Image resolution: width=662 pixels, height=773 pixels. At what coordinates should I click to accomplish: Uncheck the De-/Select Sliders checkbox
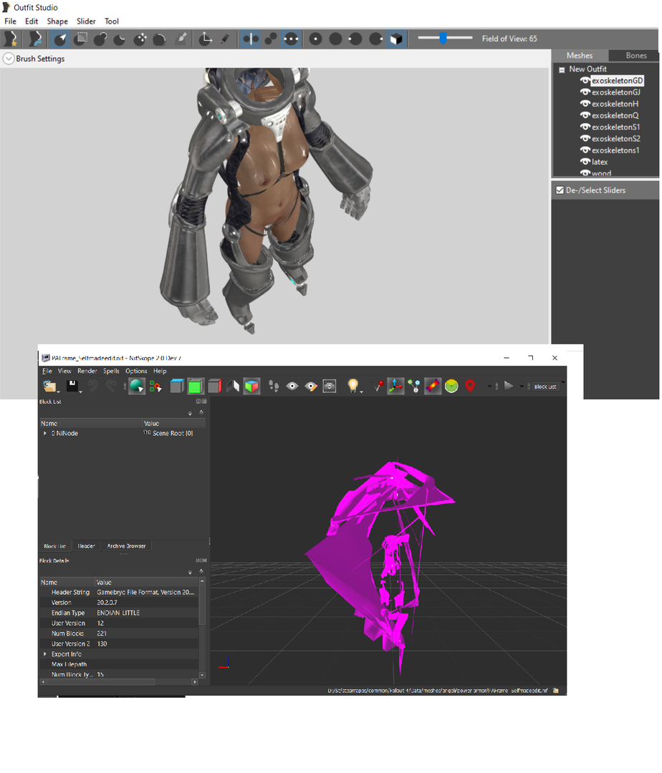pyautogui.click(x=560, y=190)
